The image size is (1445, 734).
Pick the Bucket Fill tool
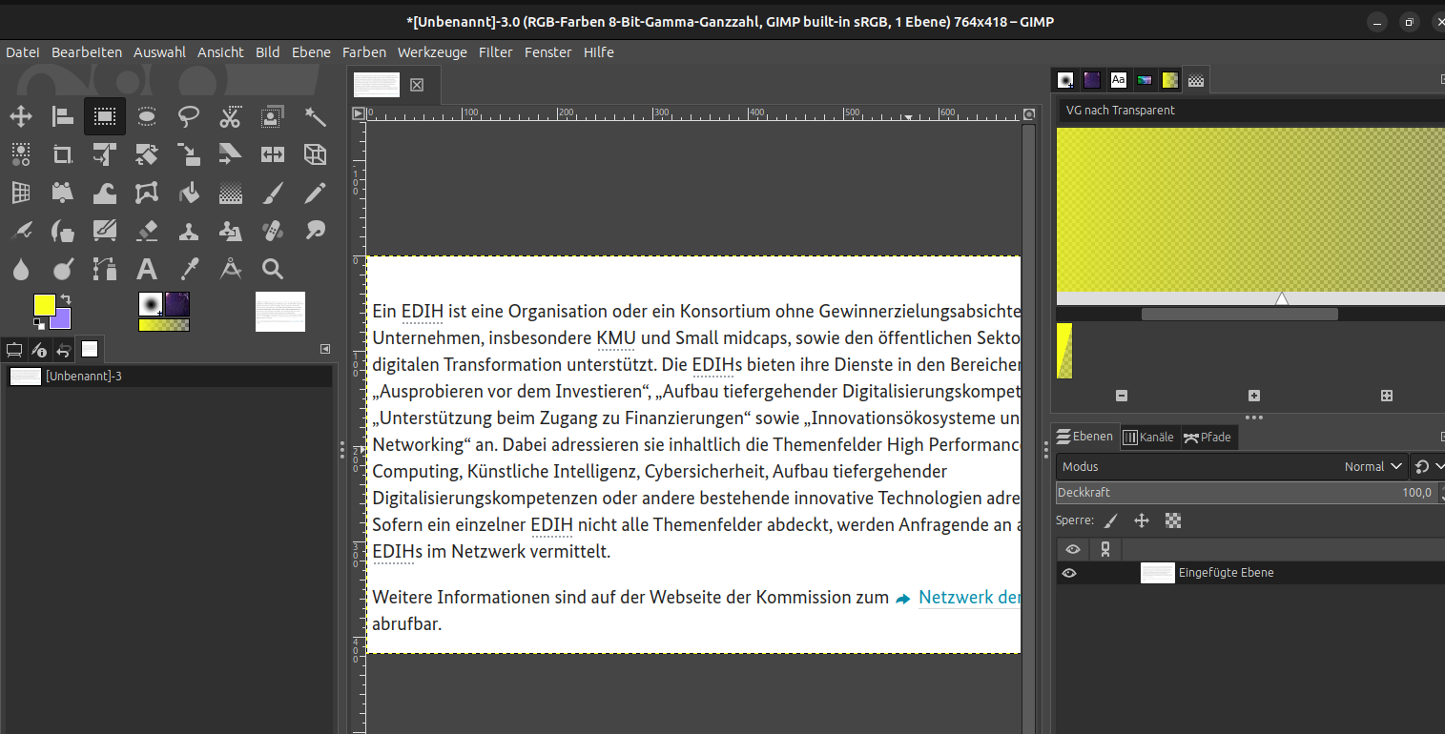pyautogui.click(x=189, y=193)
